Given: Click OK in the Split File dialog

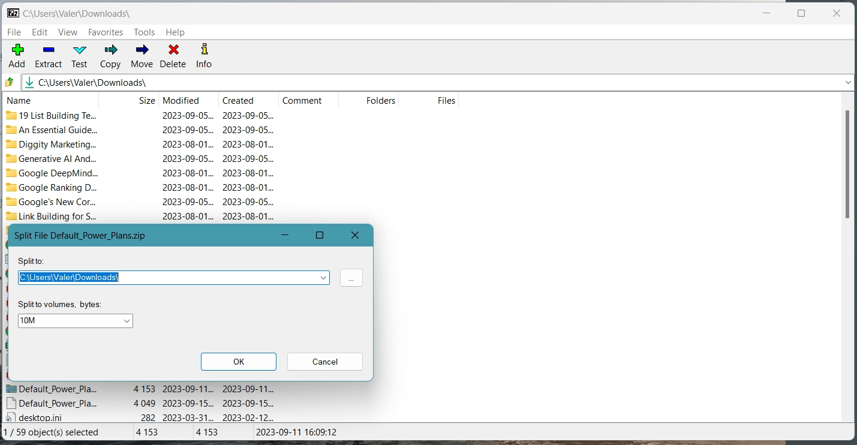Looking at the screenshot, I should point(239,362).
